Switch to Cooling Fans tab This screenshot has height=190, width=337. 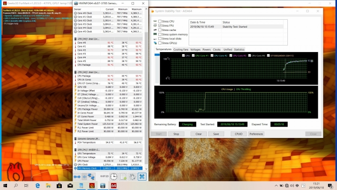181,50
